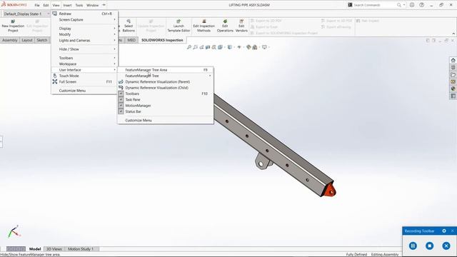Stop recording in Recording Toolbar
This screenshot has width=457, height=257.
[429, 246]
